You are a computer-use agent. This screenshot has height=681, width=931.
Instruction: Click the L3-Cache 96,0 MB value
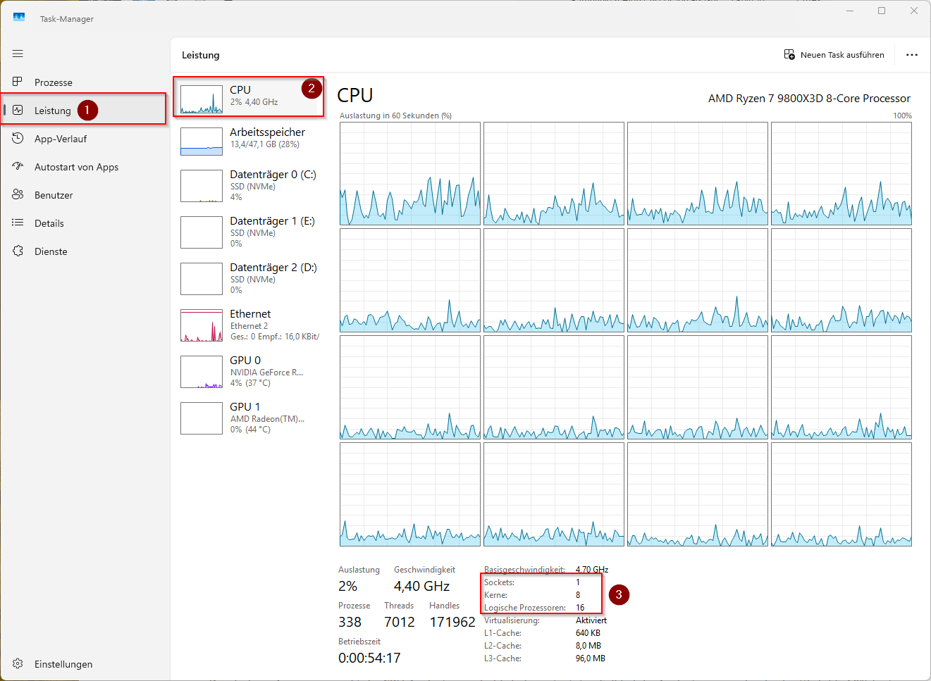591,658
